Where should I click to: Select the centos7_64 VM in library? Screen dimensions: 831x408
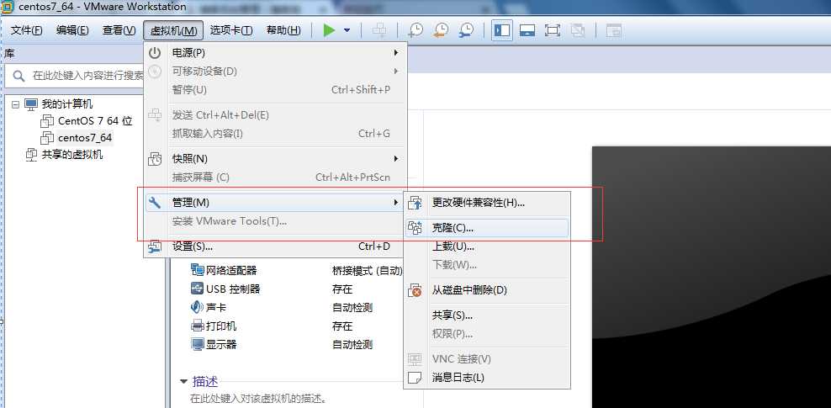tap(85, 138)
